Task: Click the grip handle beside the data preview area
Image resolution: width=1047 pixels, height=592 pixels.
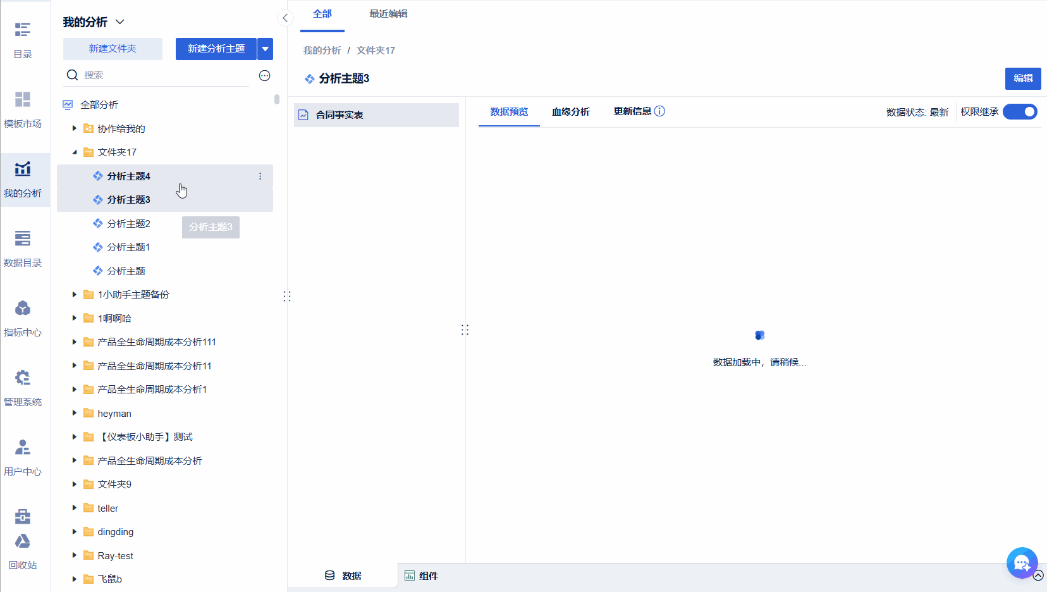Action: tap(465, 330)
